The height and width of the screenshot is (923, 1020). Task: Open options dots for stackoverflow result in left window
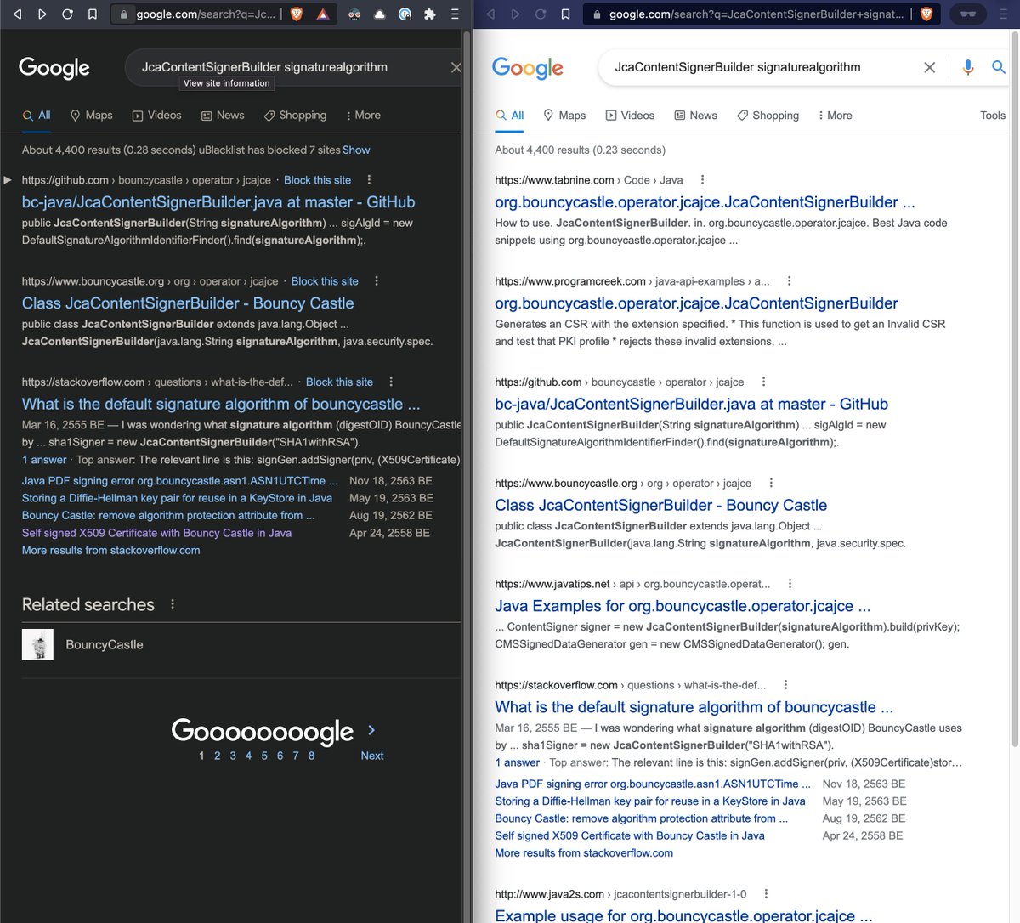391,382
